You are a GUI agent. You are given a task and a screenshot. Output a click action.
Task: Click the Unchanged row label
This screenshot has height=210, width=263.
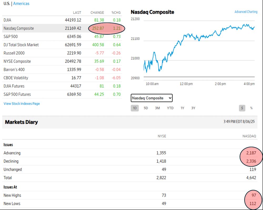point(13,170)
